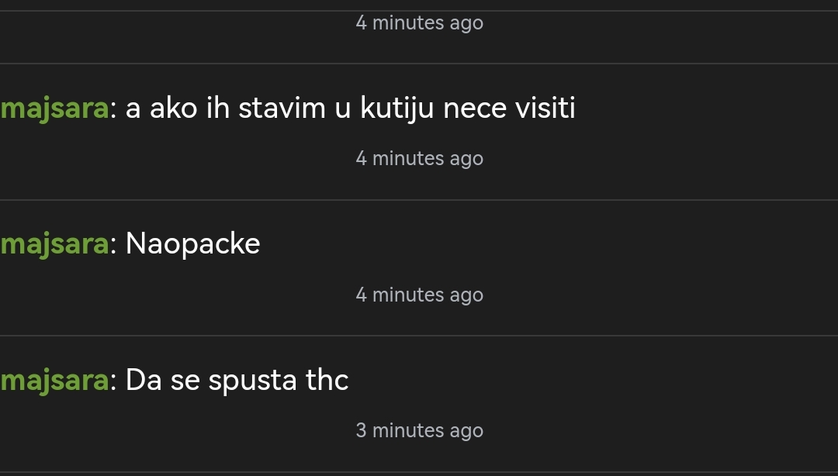Open majsara's profile from the Naopacke message
Image resolution: width=838 pixels, height=476 pixels.
[x=54, y=245]
